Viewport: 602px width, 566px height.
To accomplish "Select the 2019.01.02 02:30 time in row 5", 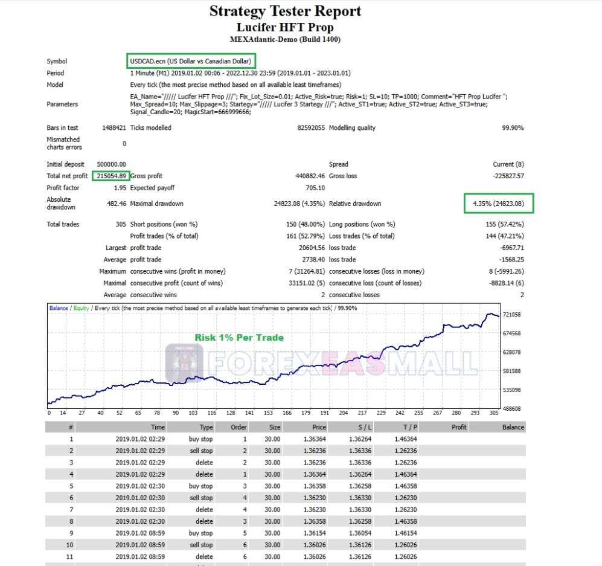I will [x=140, y=486].
